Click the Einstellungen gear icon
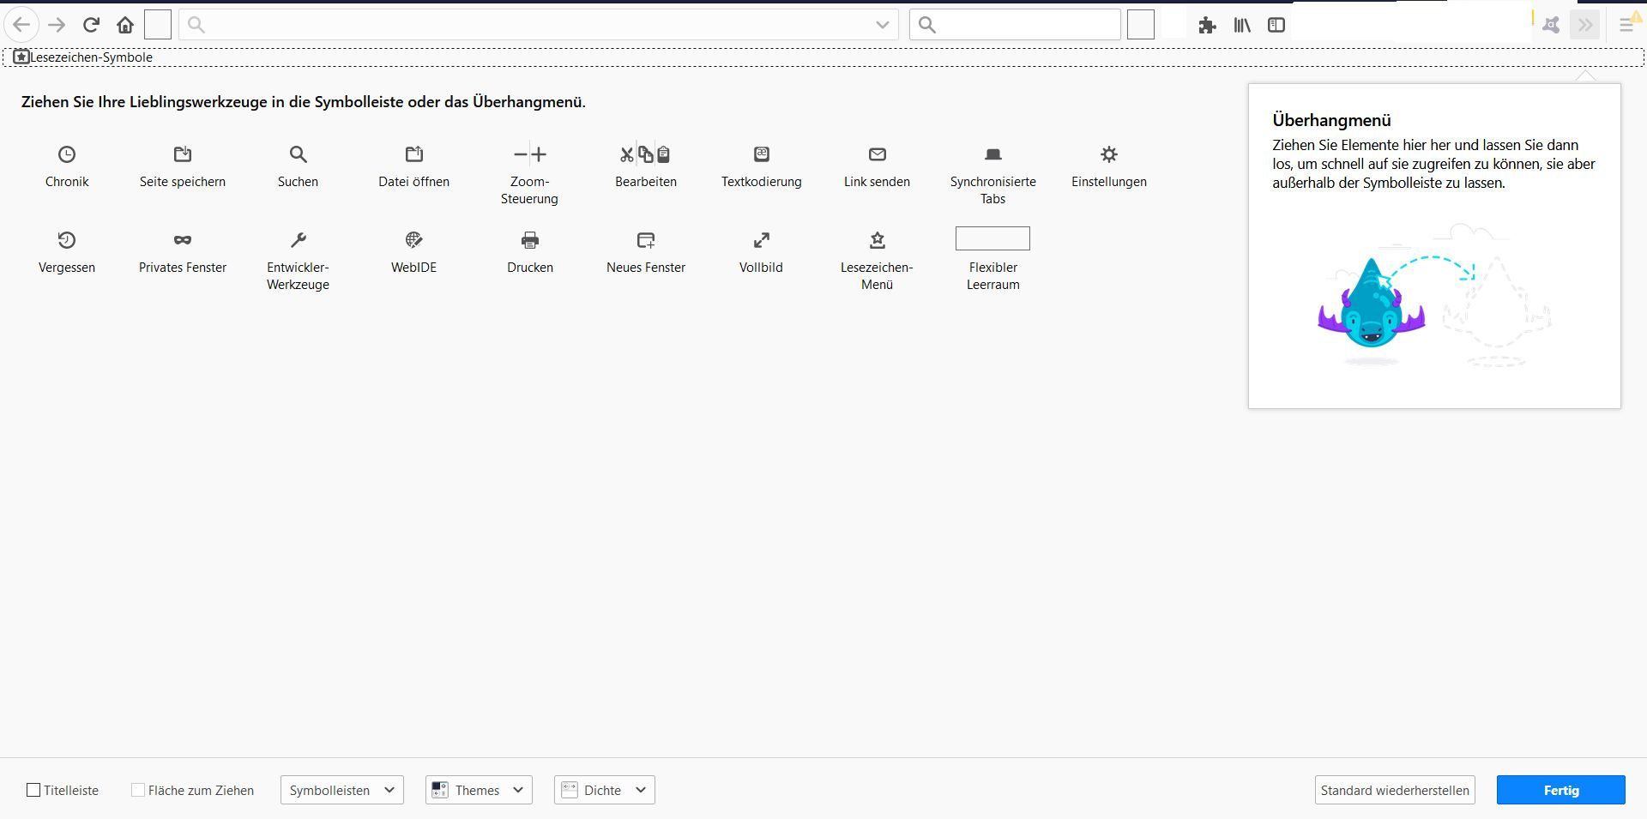1647x819 pixels. tap(1109, 154)
